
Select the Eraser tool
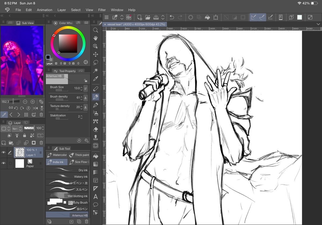coord(96,129)
